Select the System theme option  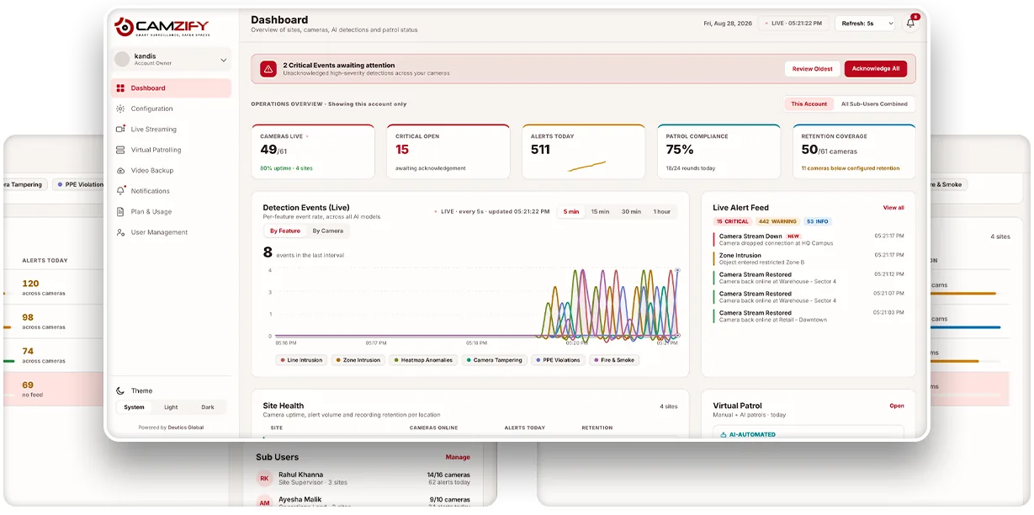pyautogui.click(x=134, y=407)
